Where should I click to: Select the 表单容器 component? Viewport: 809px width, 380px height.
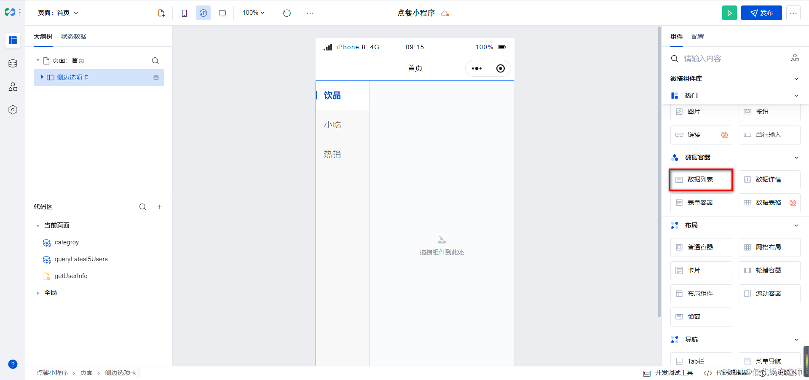pyautogui.click(x=701, y=203)
